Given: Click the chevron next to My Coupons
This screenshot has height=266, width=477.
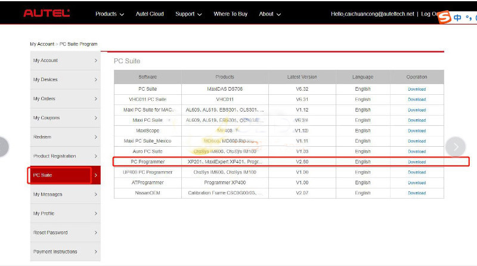Looking at the screenshot, I should pyautogui.click(x=95, y=118).
